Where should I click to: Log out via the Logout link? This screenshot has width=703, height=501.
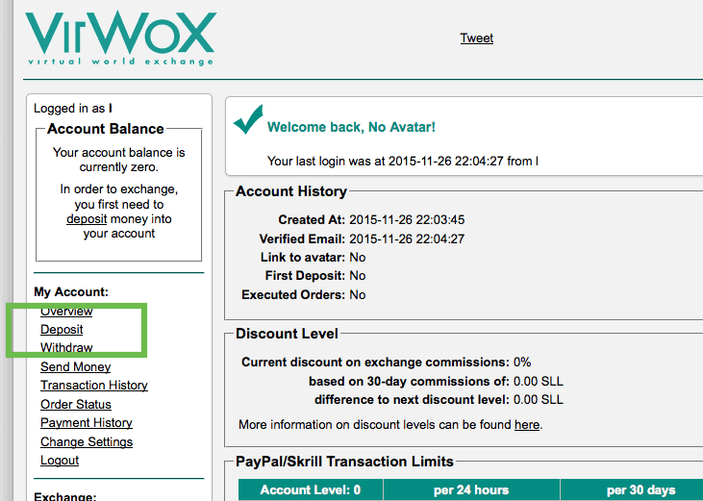[x=60, y=461]
